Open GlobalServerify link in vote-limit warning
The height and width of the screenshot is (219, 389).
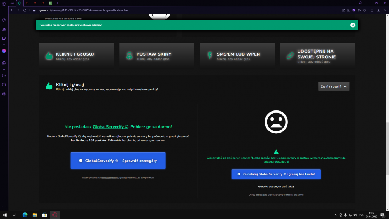click(288, 158)
